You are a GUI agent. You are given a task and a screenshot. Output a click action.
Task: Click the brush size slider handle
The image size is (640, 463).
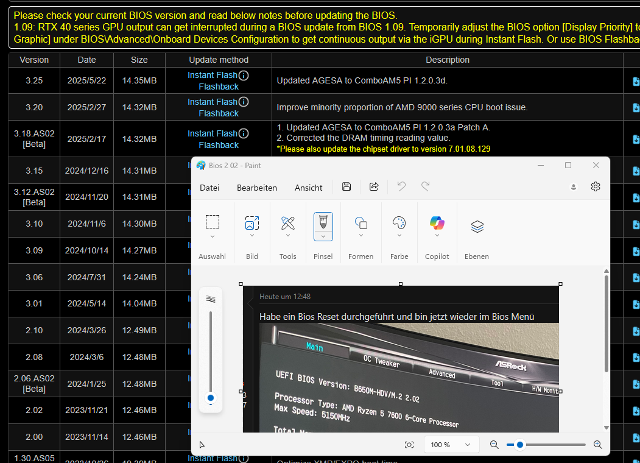point(211,398)
